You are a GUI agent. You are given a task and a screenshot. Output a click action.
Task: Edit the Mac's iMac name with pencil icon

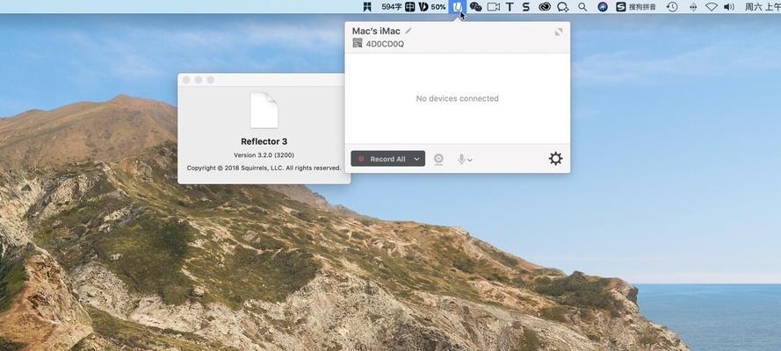(x=409, y=31)
